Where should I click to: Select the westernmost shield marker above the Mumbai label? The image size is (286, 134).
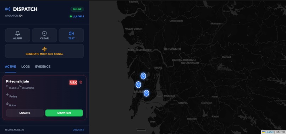pyautogui.click(x=138, y=85)
